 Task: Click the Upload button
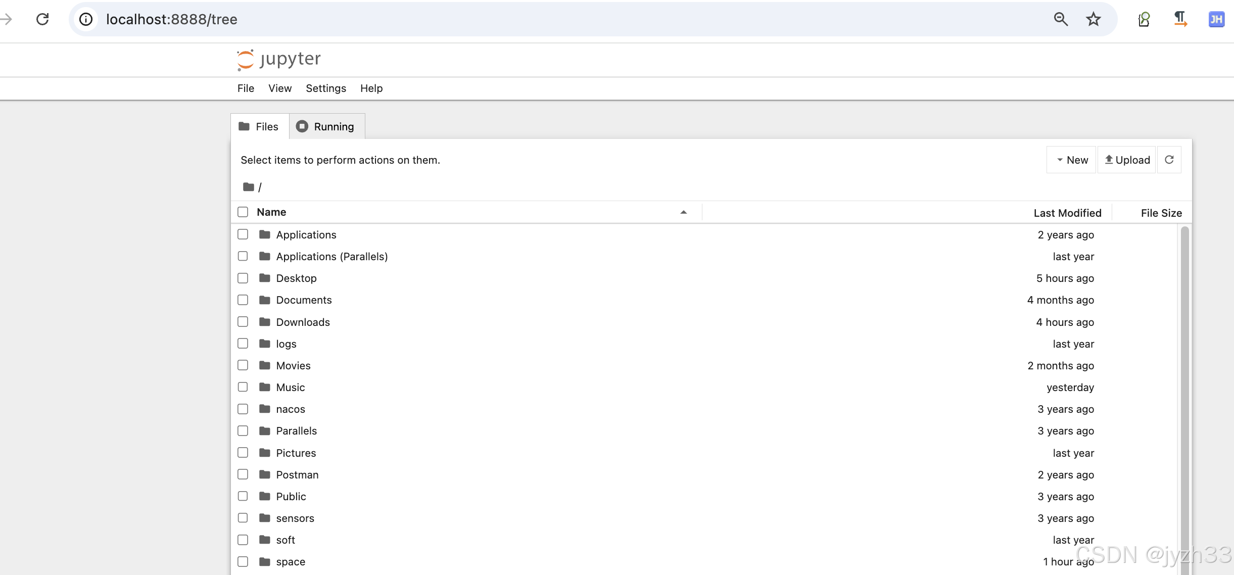point(1127,160)
